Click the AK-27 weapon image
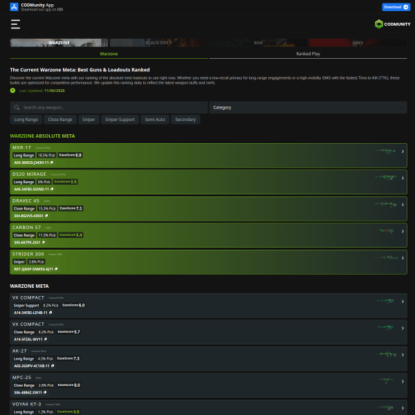 point(386,355)
